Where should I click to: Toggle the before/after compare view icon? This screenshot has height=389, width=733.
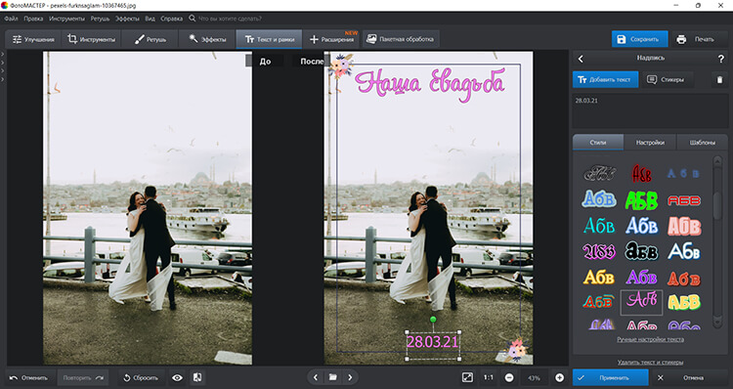(x=197, y=377)
